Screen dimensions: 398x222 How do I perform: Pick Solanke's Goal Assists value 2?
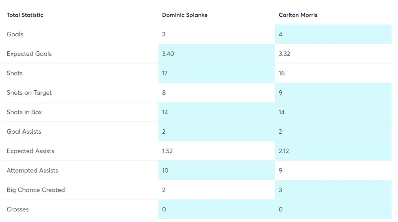click(164, 132)
